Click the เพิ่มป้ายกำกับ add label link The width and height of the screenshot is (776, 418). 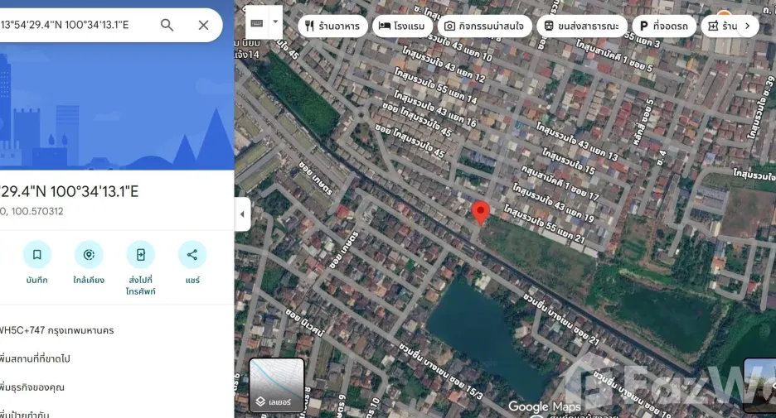point(25,414)
